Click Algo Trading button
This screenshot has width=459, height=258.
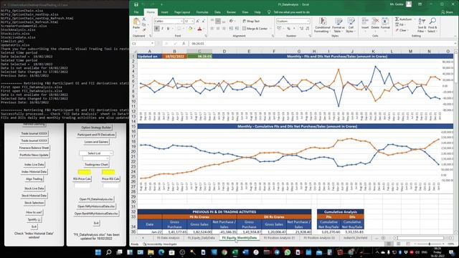coord(34,179)
